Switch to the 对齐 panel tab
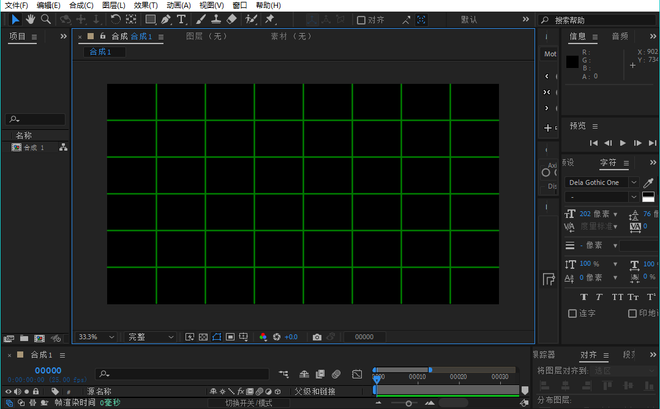This screenshot has width=660, height=409. [x=588, y=355]
